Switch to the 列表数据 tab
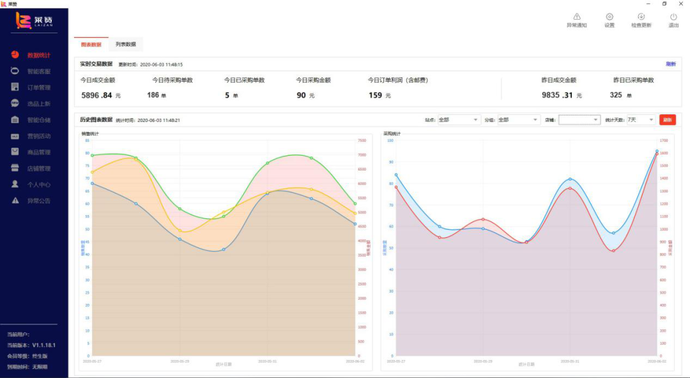The image size is (690, 378). point(126,45)
